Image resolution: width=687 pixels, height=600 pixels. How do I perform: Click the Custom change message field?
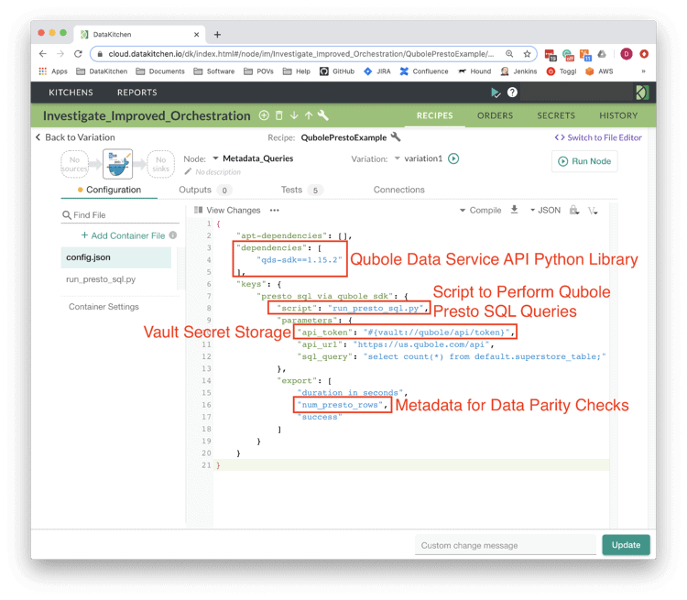pyautogui.click(x=505, y=545)
